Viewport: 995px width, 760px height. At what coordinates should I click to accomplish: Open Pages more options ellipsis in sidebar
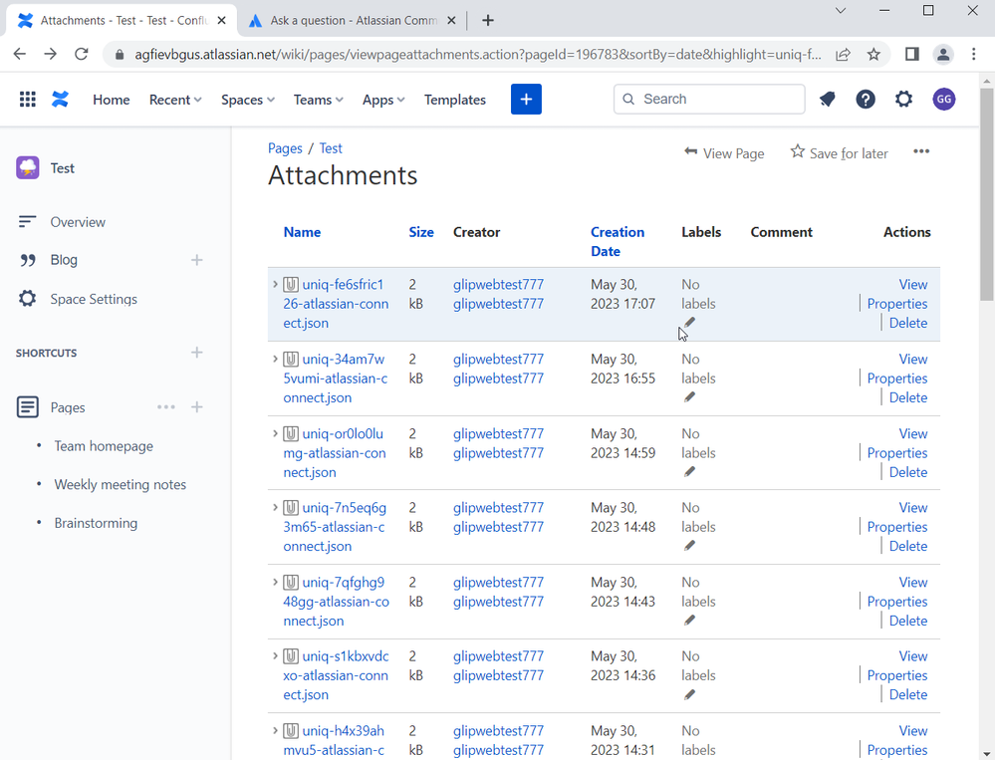click(x=166, y=407)
